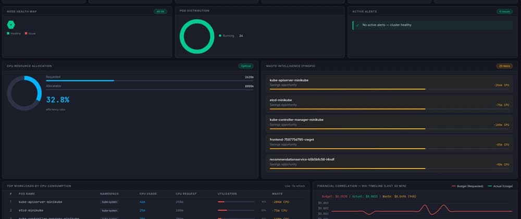Open the etcd-minikube waste card
The image size is (521, 219).
pyautogui.click(x=389, y=104)
